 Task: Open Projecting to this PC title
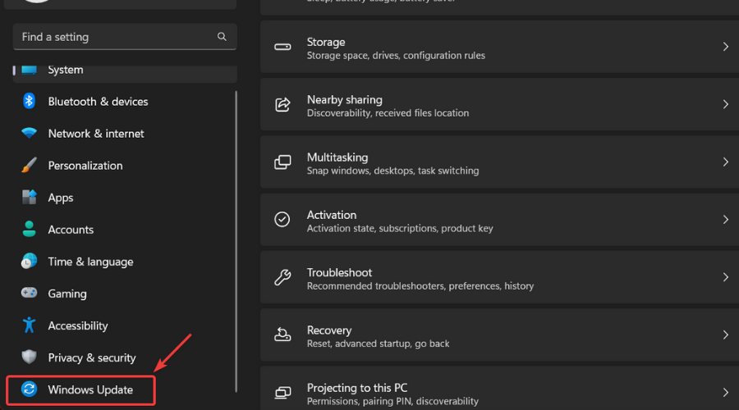(x=357, y=388)
